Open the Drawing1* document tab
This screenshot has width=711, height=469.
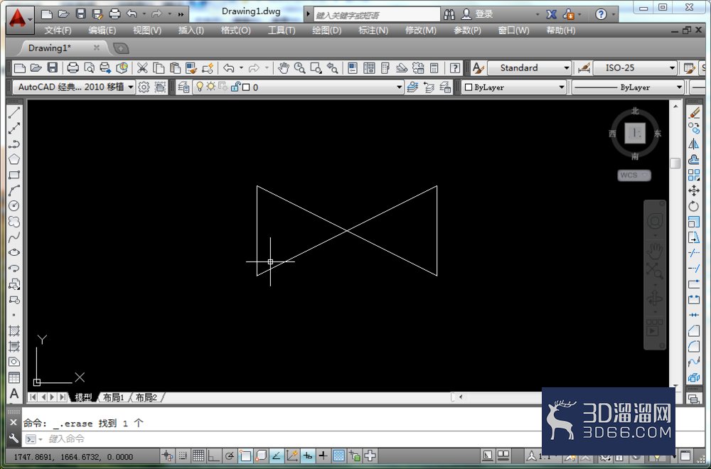(63, 48)
